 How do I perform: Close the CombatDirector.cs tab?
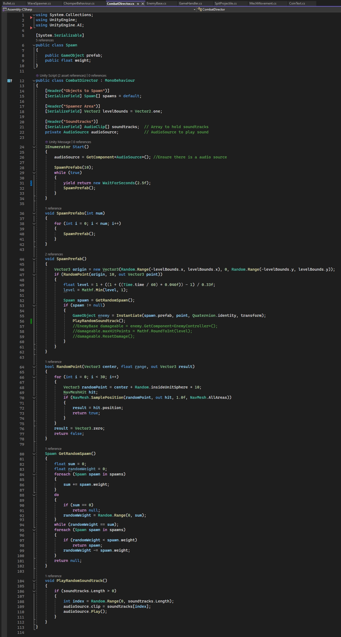(x=143, y=4)
